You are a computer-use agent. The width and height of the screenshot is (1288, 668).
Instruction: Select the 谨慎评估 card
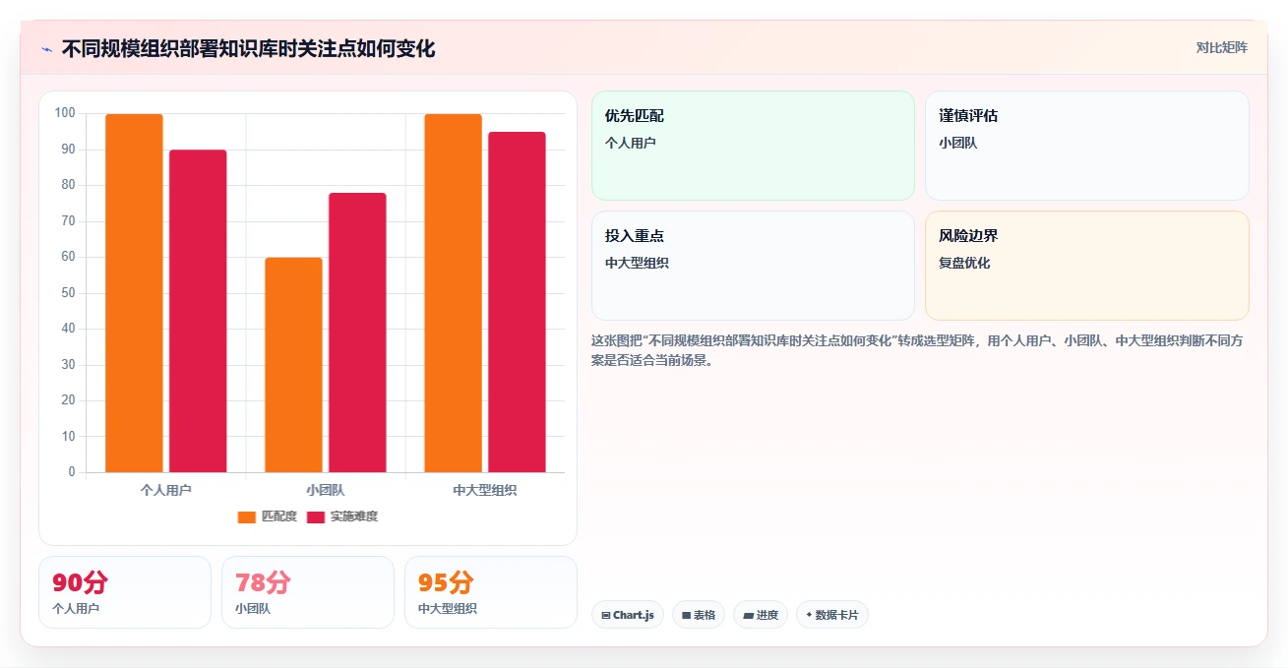point(1087,146)
